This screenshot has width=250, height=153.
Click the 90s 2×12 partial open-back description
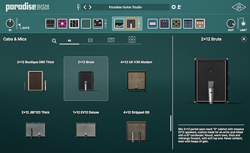(211, 135)
